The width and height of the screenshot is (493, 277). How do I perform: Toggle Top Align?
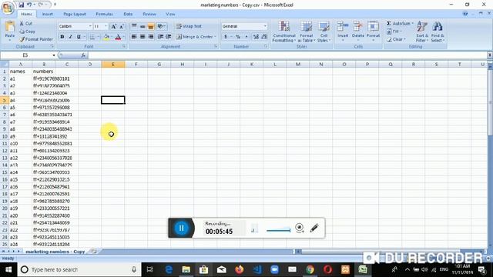[x=134, y=26]
